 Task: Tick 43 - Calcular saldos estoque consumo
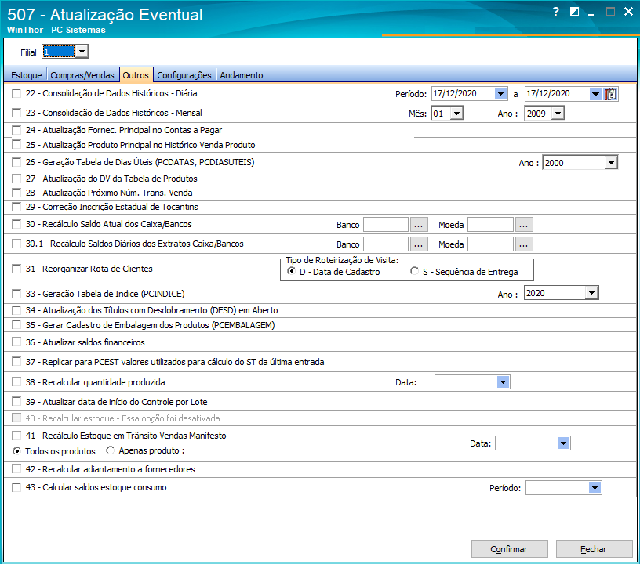[x=16, y=487]
